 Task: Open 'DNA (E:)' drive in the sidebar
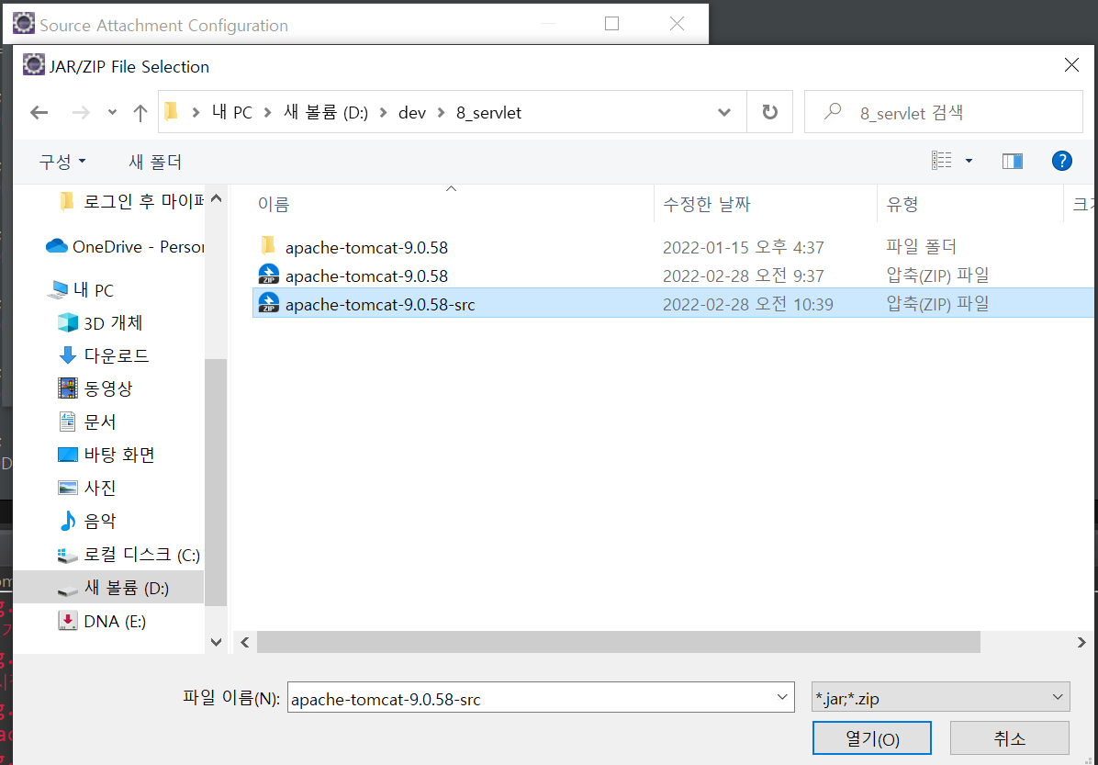(102, 622)
